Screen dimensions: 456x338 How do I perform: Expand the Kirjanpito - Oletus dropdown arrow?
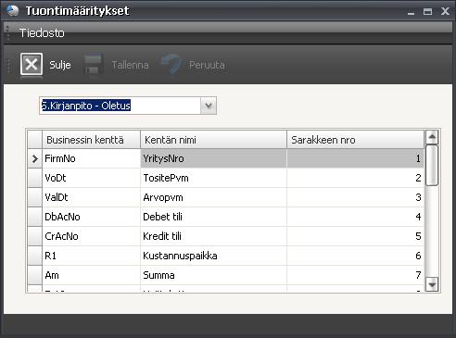pyautogui.click(x=209, y=106)
